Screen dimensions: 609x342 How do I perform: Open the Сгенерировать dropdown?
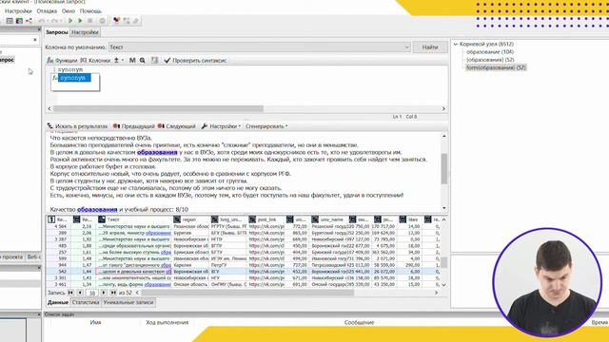pyautogui.click(x=266, y=126)
